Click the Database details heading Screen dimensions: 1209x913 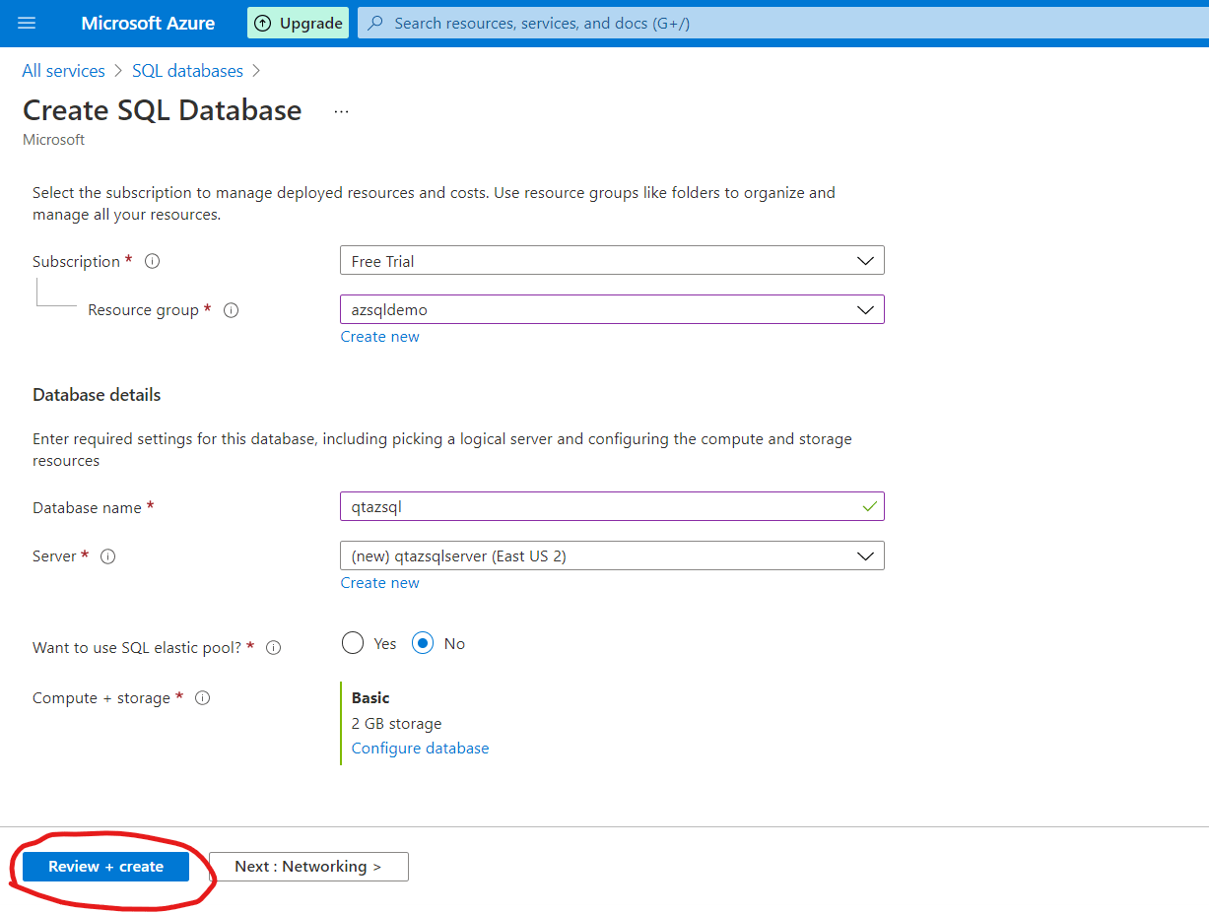point(97,394)
